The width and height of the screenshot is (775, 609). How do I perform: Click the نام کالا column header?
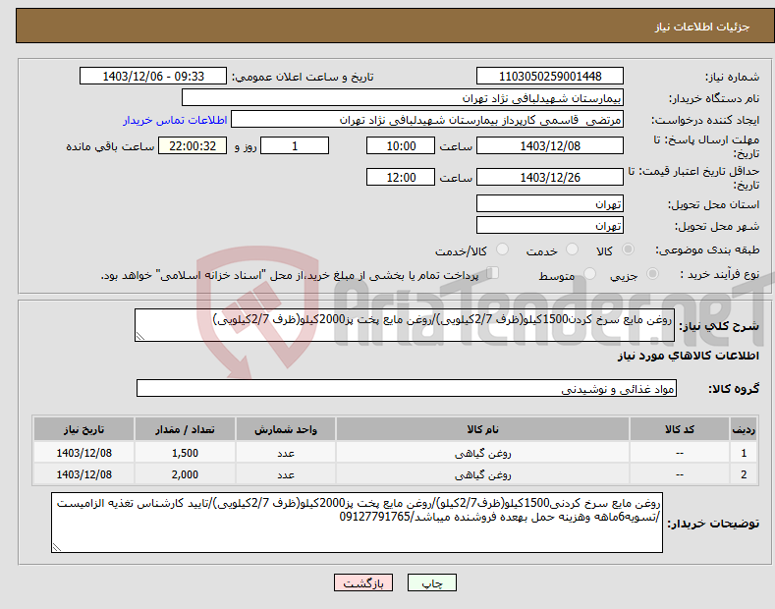point(482,429)
